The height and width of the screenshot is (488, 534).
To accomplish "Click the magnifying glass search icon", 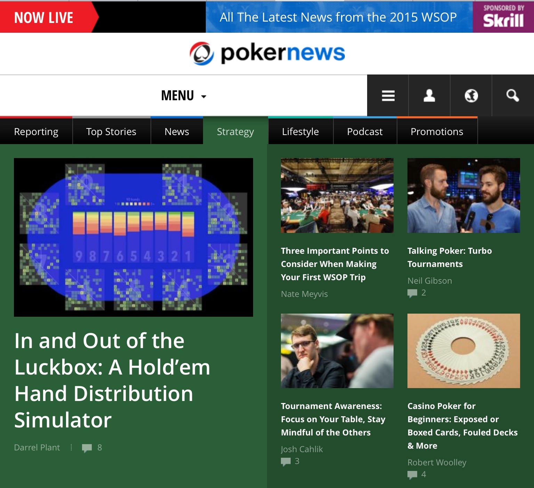I will 513,96.
